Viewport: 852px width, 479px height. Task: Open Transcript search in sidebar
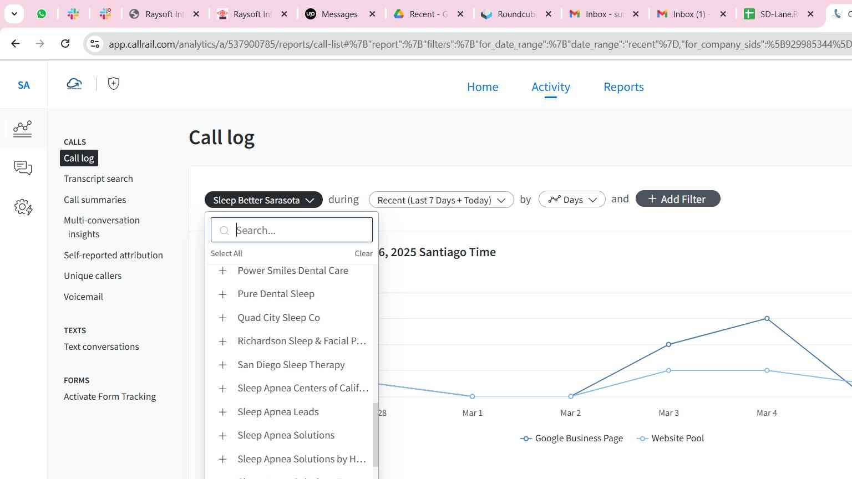(x=98, y=179)
